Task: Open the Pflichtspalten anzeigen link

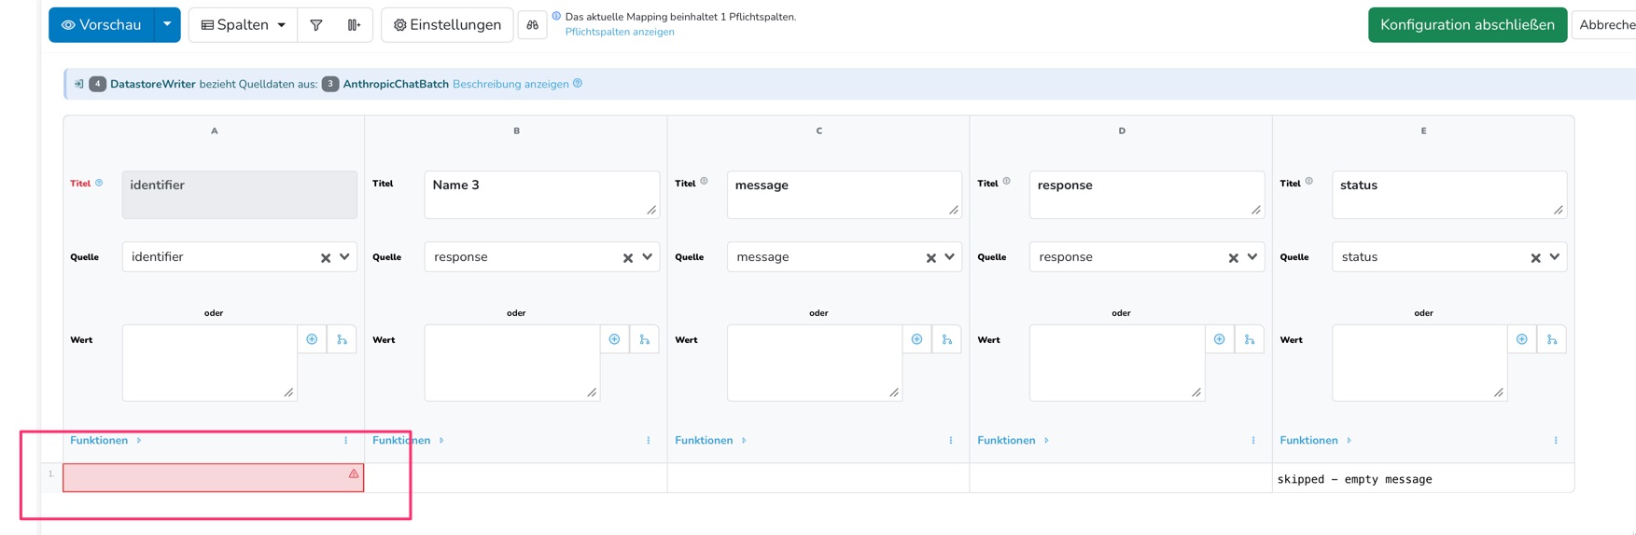Action: (x=620, y=32)
